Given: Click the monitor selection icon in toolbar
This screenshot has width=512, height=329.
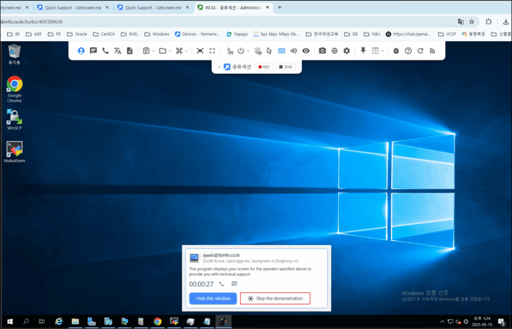Looking at the screenshot, I should point(230,50).
